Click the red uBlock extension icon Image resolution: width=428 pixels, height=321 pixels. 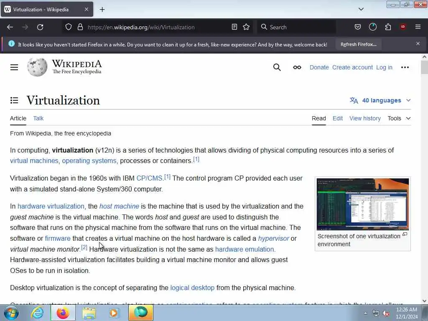point(403,27)
